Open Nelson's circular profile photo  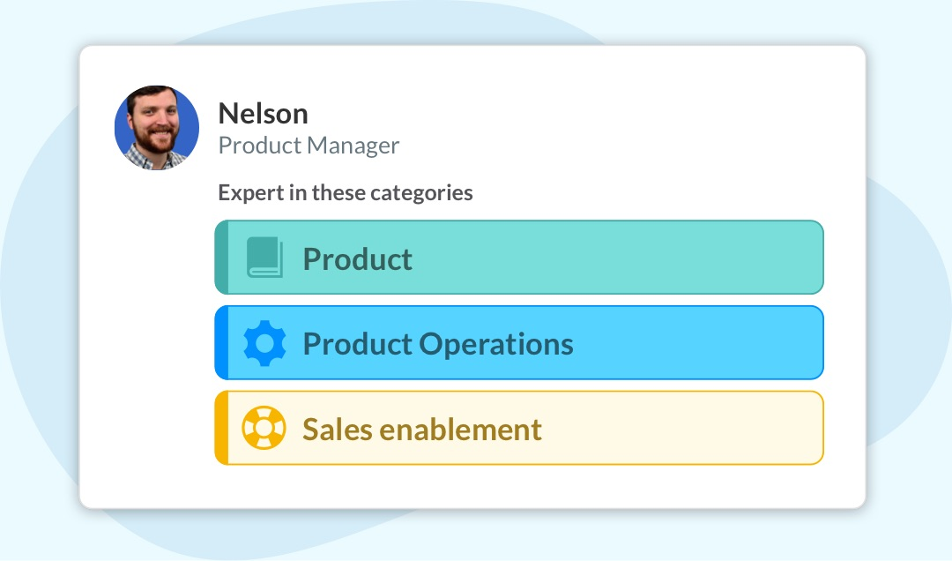[x=157, y=128]
